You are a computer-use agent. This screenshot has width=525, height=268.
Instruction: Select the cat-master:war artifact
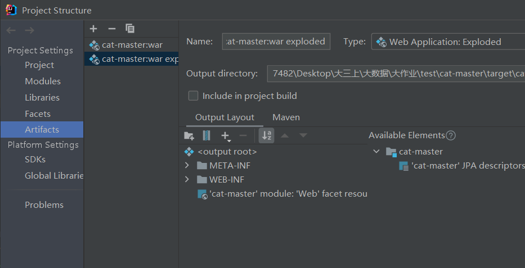click(x=132, y=45)
